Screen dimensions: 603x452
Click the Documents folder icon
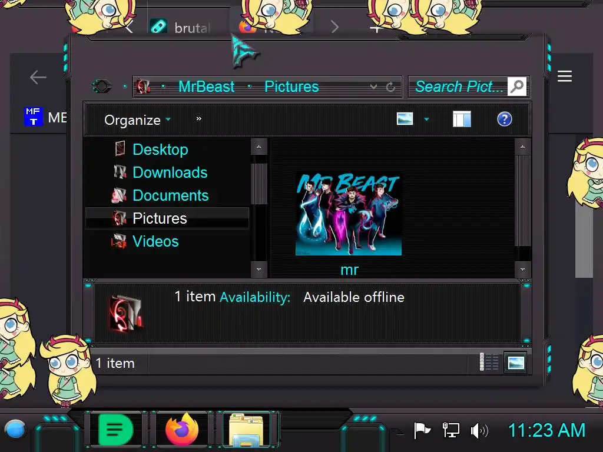click(x=119, y=195)
